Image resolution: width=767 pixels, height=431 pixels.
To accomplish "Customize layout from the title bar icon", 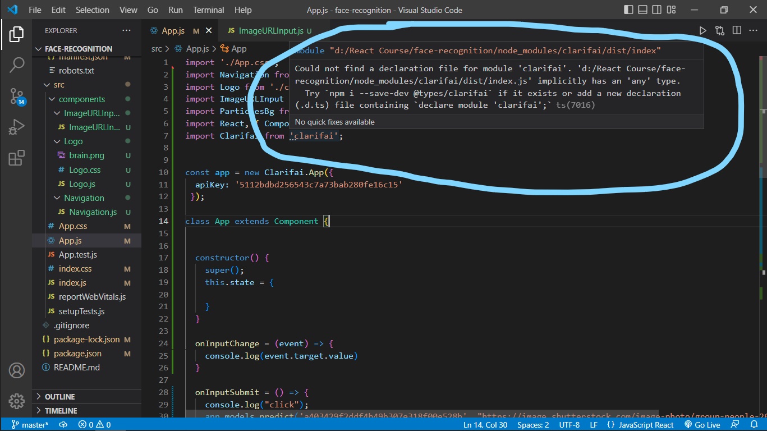I will pyautogui.click(x=671, y=10).
